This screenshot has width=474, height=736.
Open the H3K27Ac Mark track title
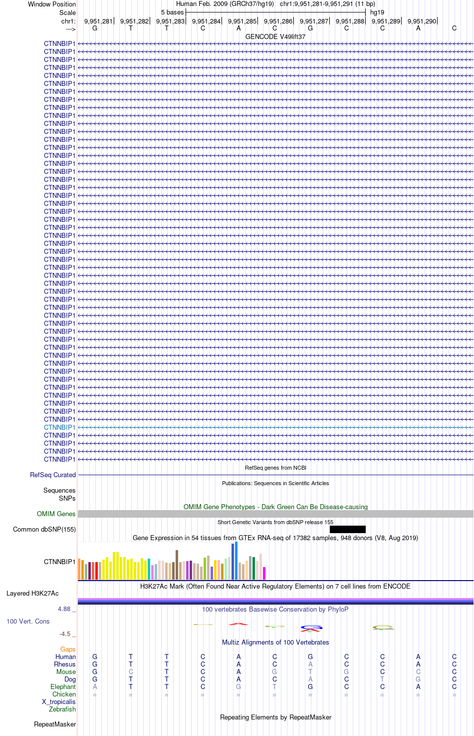[275, 587]
